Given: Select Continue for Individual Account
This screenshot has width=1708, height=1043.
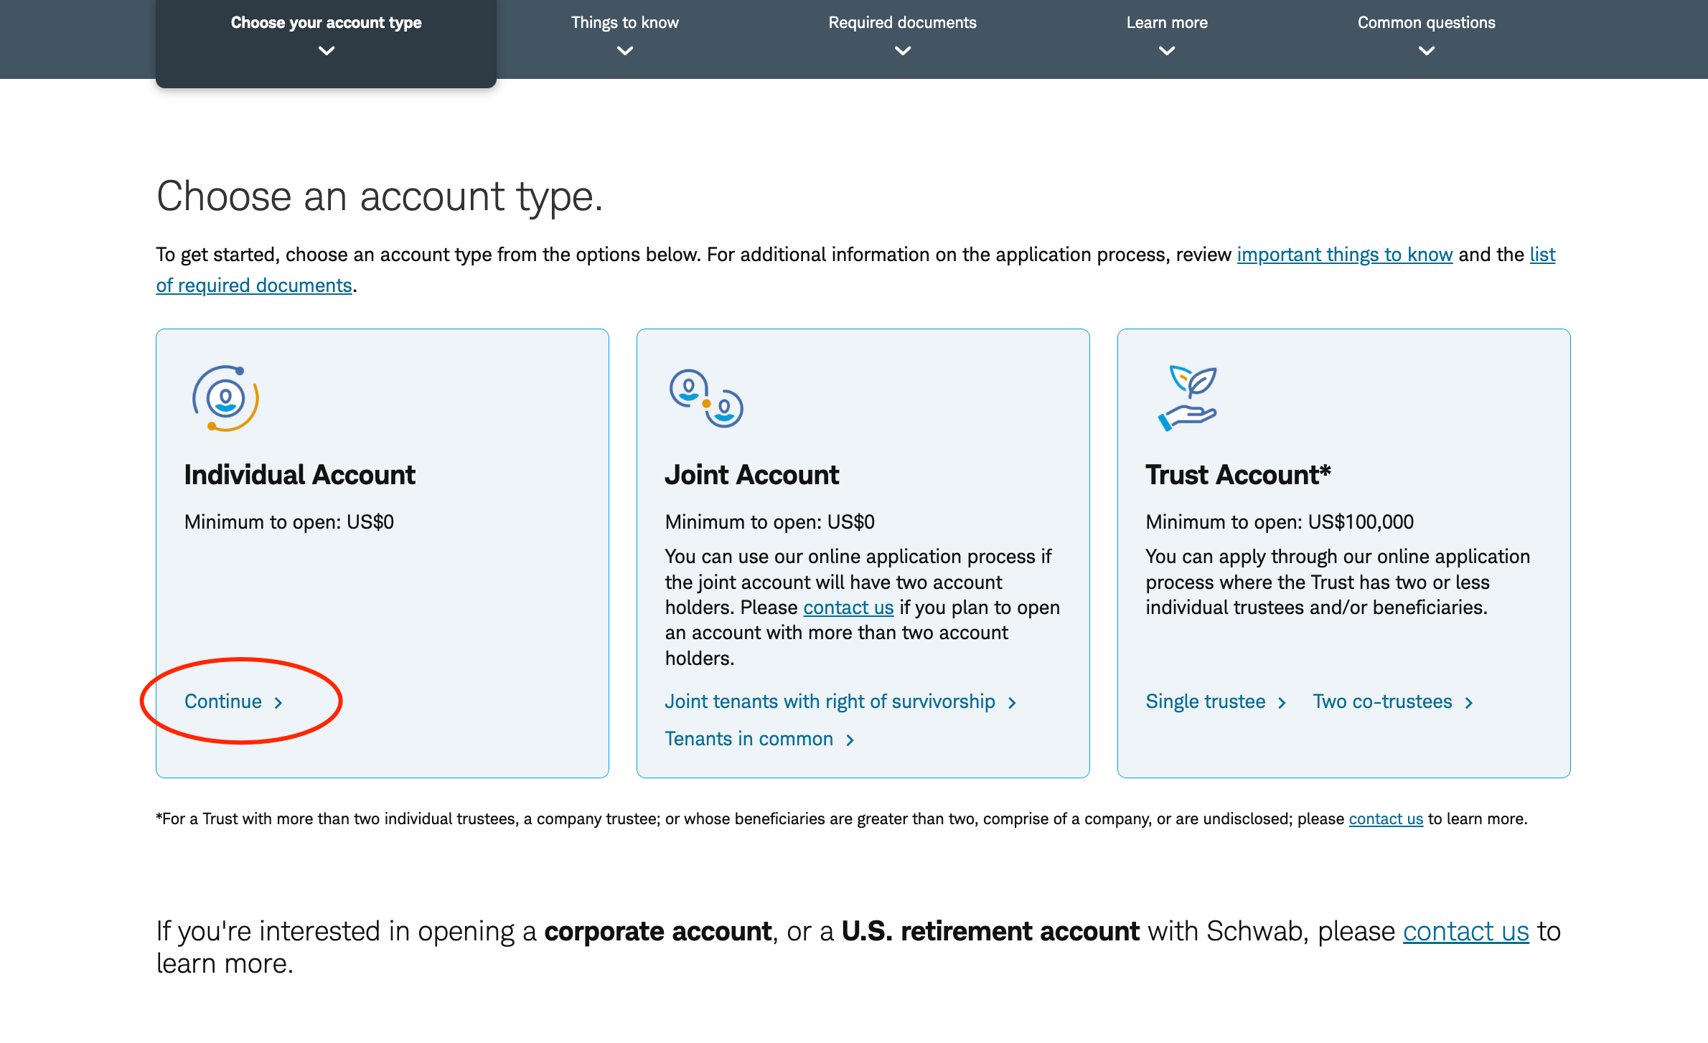Looking at the screenshot, I should [223, 702].
